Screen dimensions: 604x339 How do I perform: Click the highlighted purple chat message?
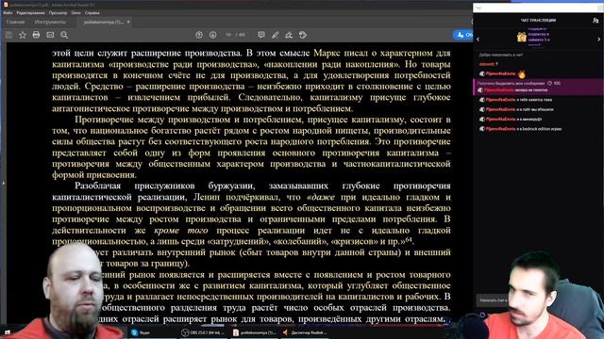coord(538,88)
